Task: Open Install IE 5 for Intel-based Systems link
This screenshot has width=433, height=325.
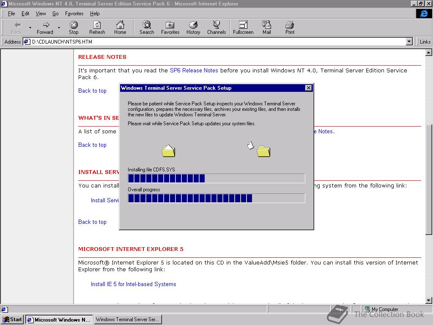Action: pos(133,284)
